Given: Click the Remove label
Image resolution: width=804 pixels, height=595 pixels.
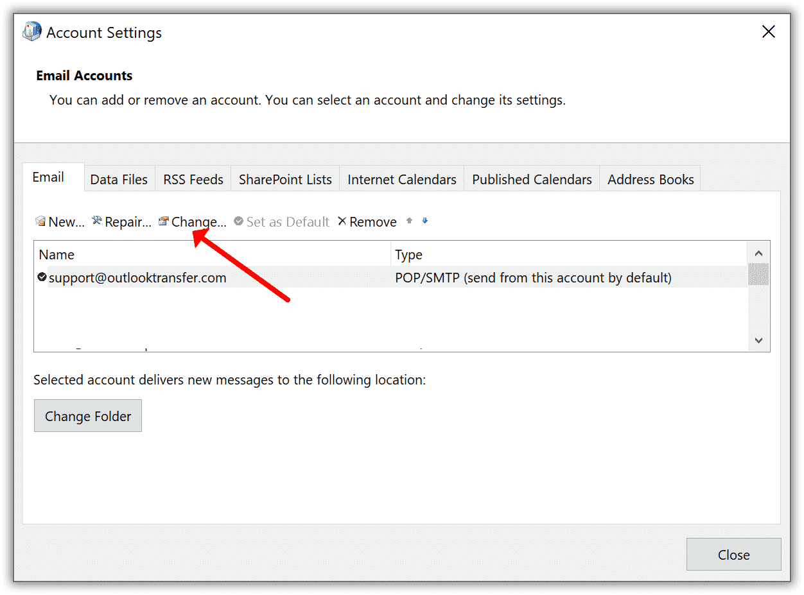Looking at the screenshot, I should (373, 222).
